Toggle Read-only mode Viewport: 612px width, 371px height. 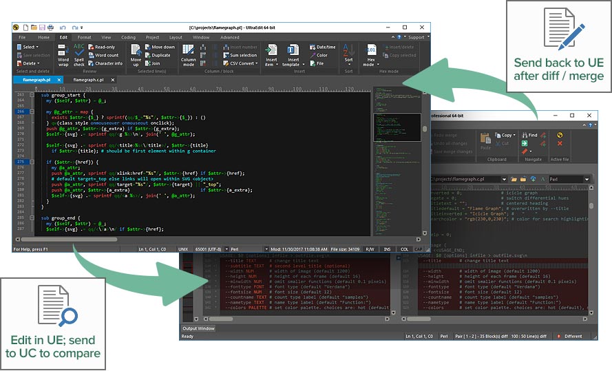click(101, 47)
